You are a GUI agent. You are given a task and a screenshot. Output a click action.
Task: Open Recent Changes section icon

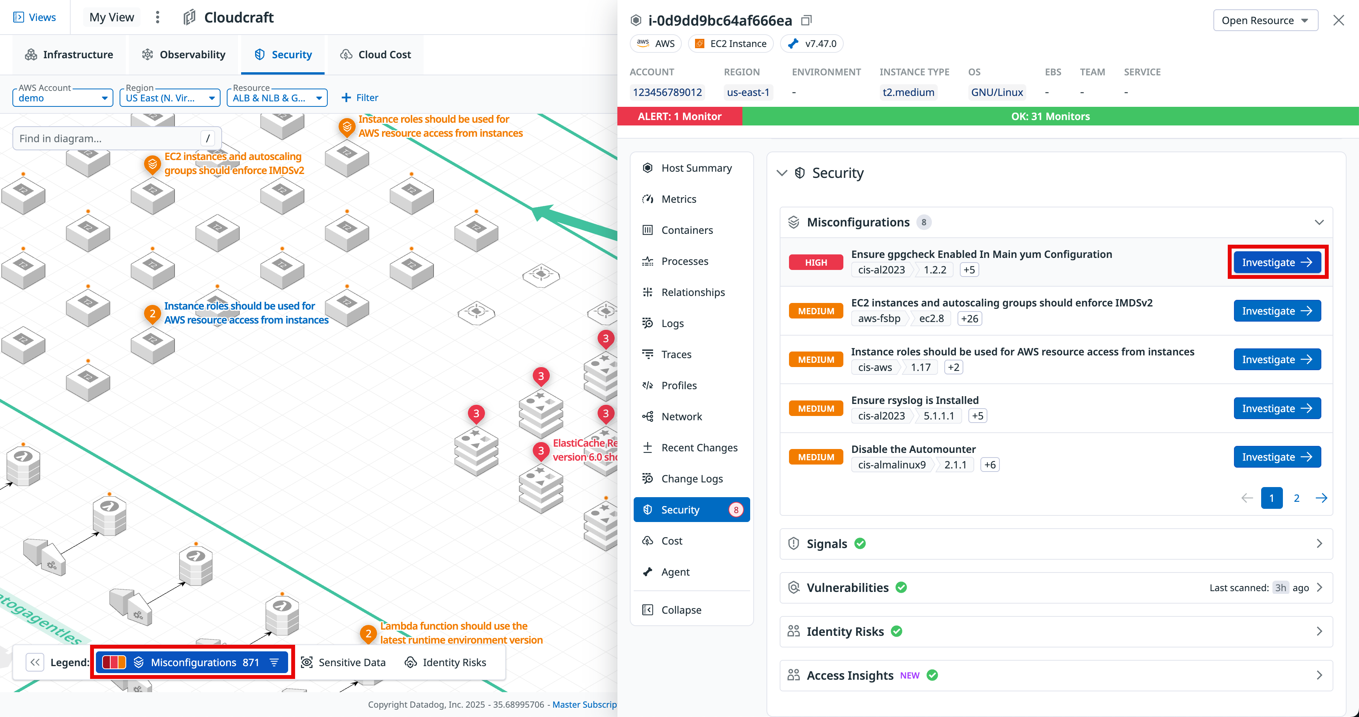647,447
